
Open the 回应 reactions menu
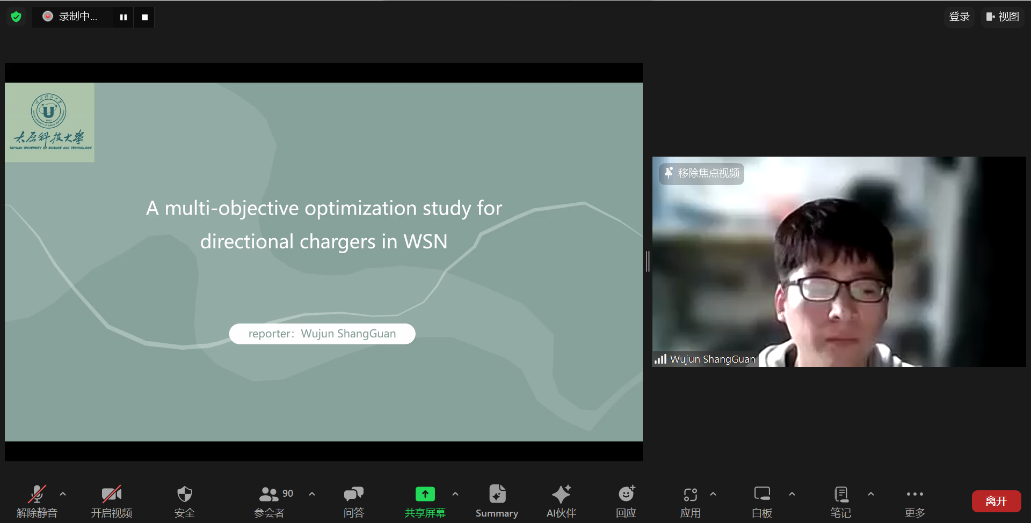coord(626,502)
